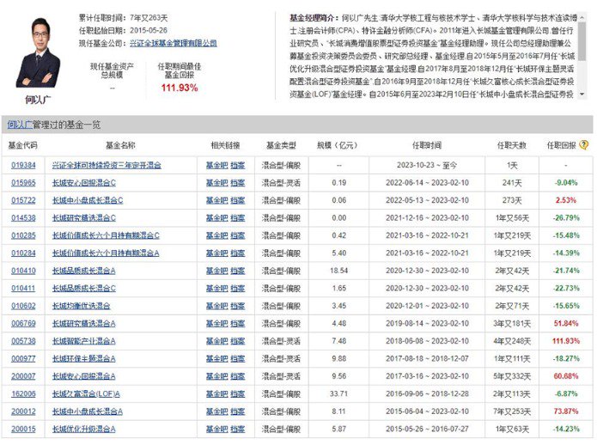Click the 规模（亿元） column header
Image resolution: width=597 pixels, height=445 pixels.
coord(338,145)
